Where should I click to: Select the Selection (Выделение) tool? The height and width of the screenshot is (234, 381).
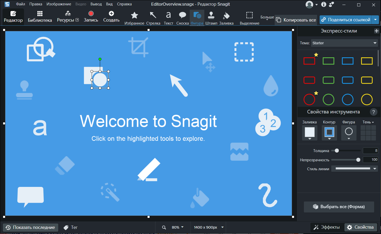[250, 18]
